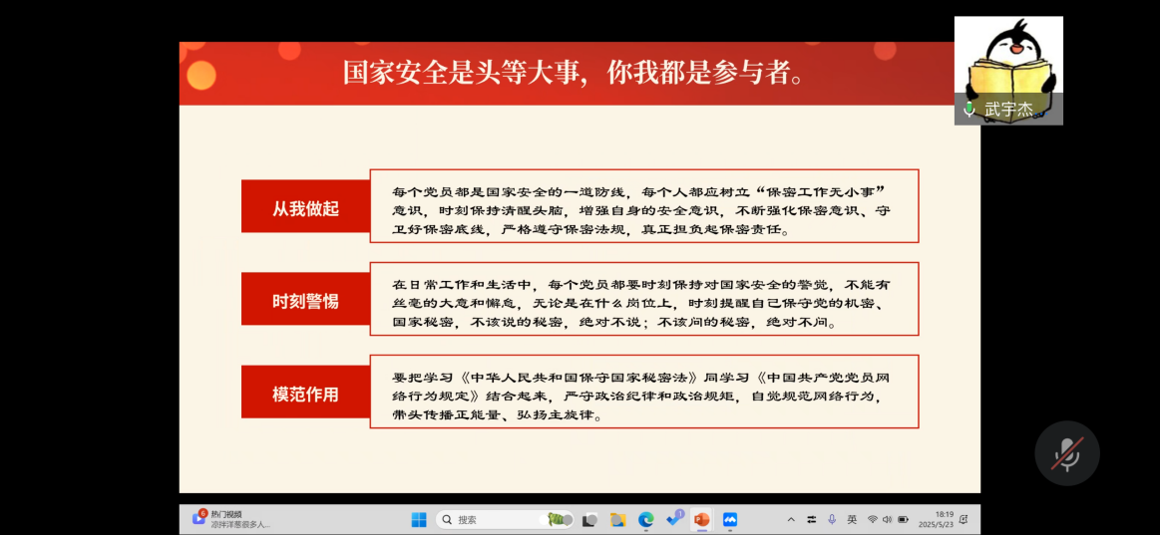Launch File Explorer from taskbar
1160x535 pixels.
point(617,519)
